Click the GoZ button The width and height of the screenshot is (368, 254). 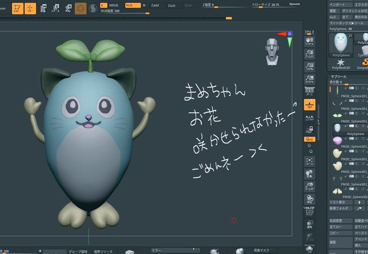pyautogui.click(x=334, y=17)
